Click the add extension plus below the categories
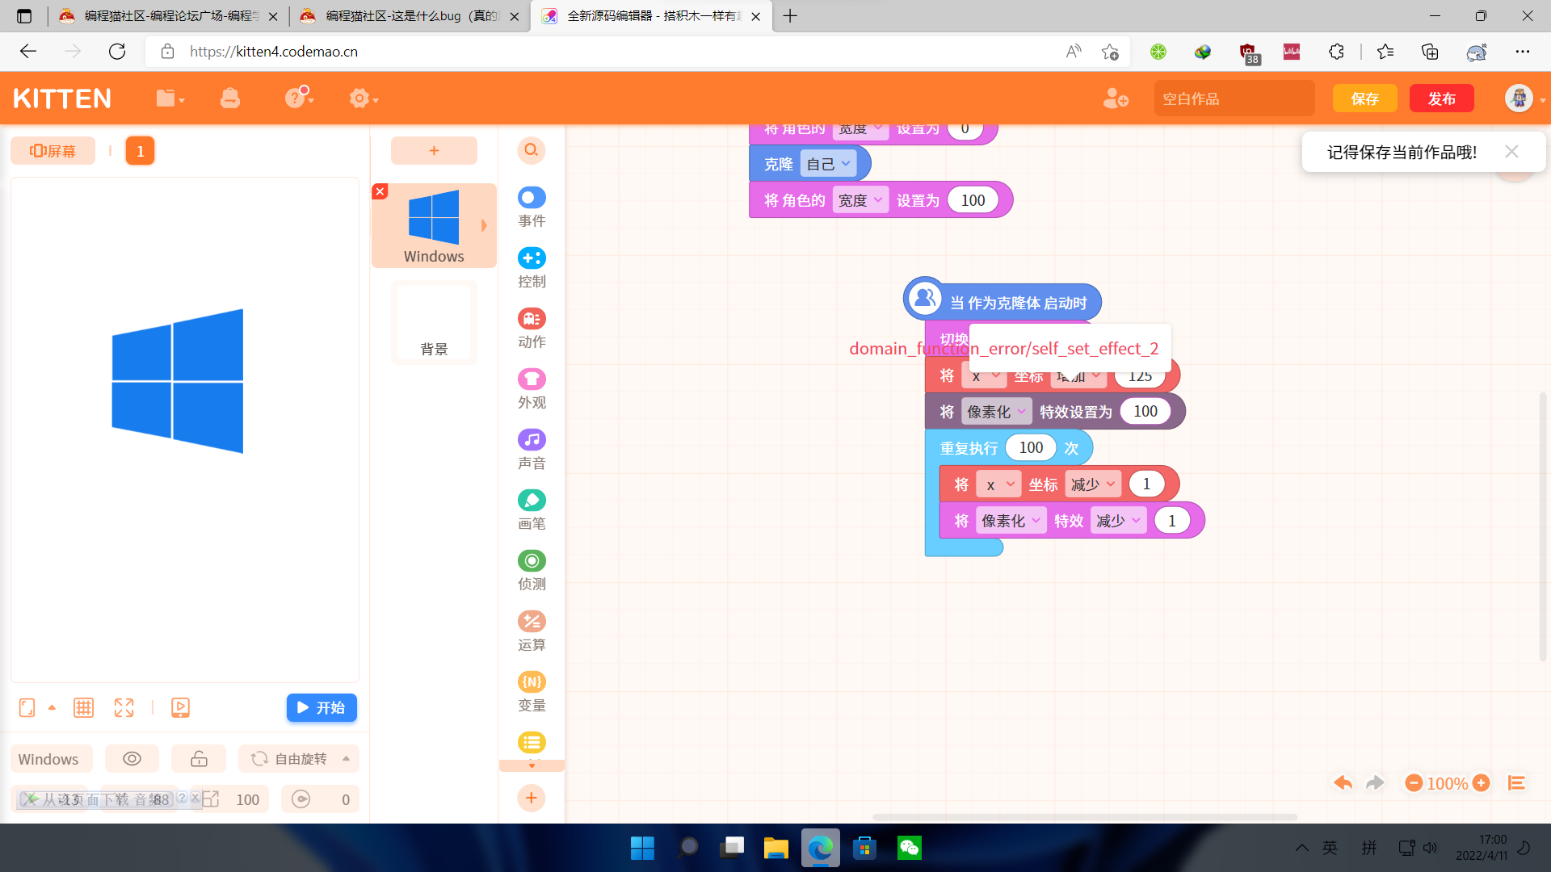1551x872 pixels. tap(532, 799)
